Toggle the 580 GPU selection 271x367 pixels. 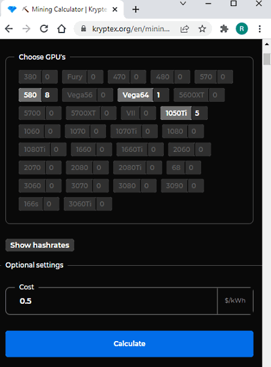tap(30, 95)
